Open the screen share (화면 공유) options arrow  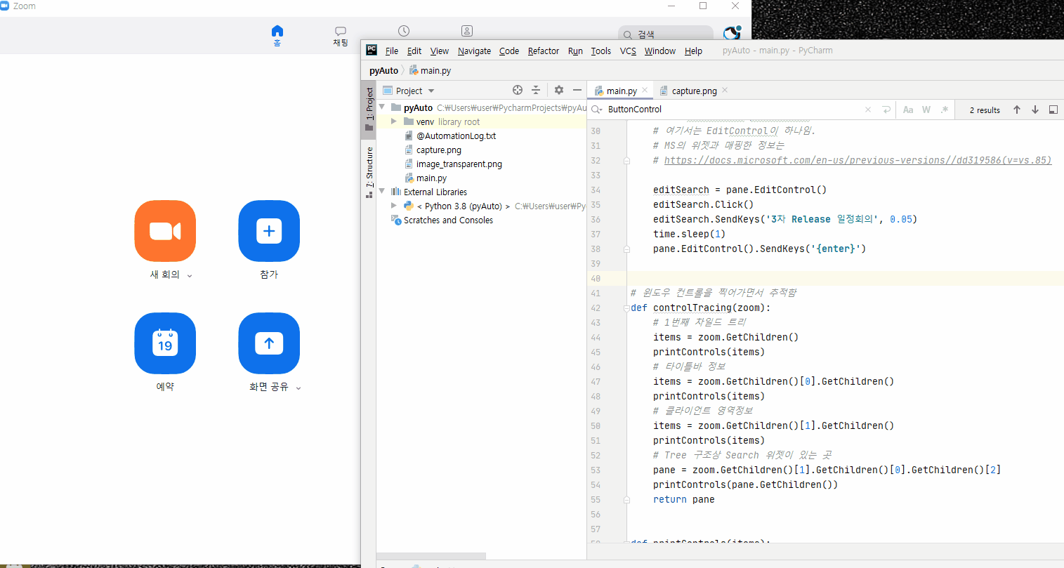click(298, 388)
